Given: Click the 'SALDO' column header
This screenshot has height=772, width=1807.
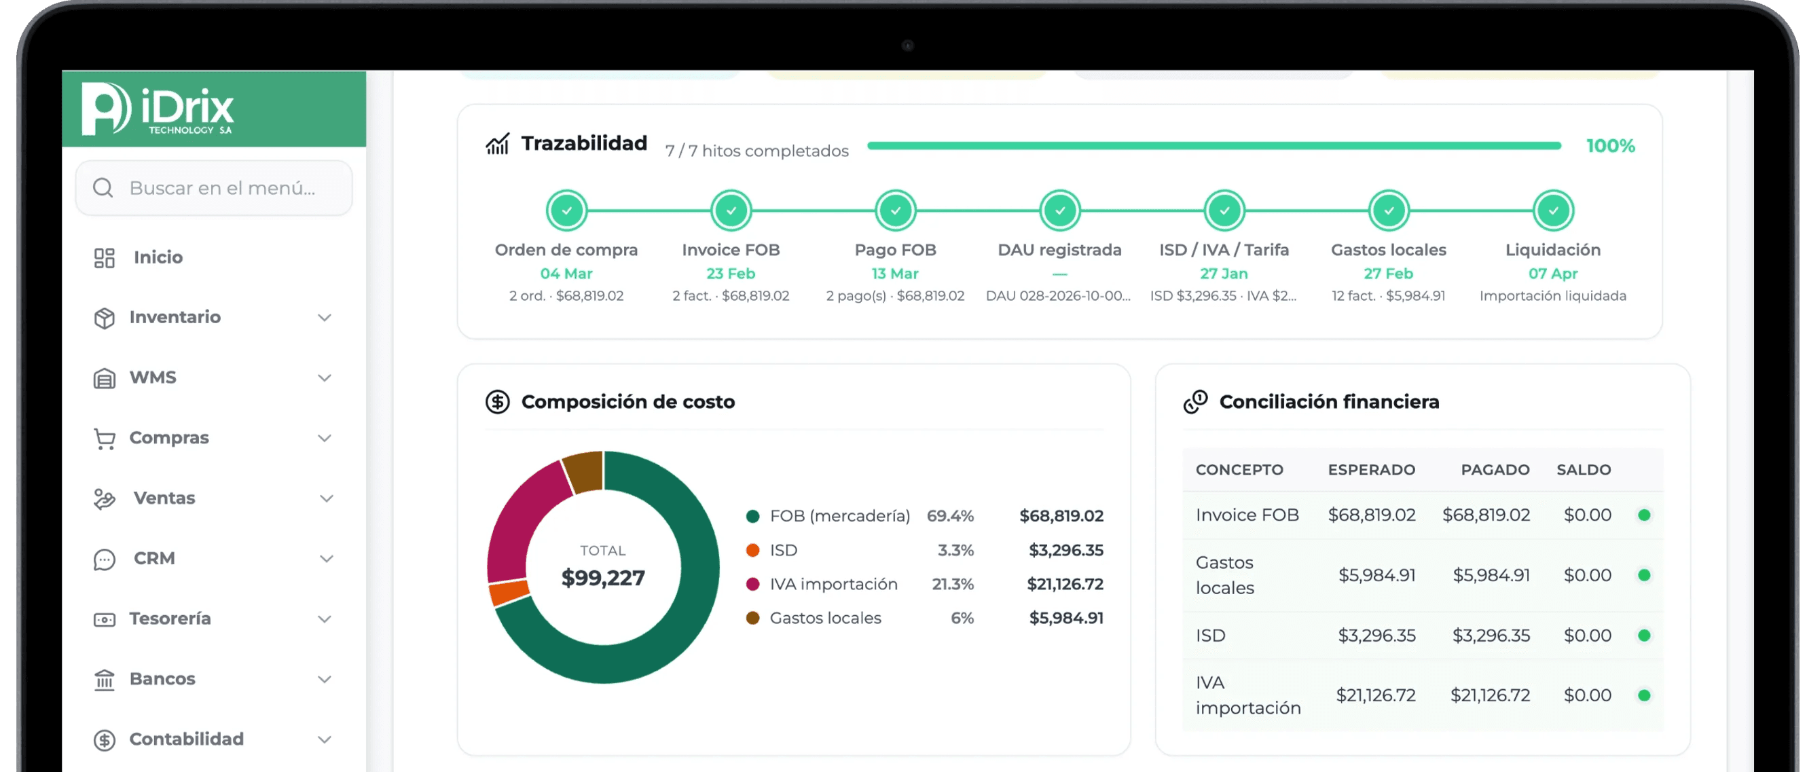Looking at the screenshot, I should 1583,470.
